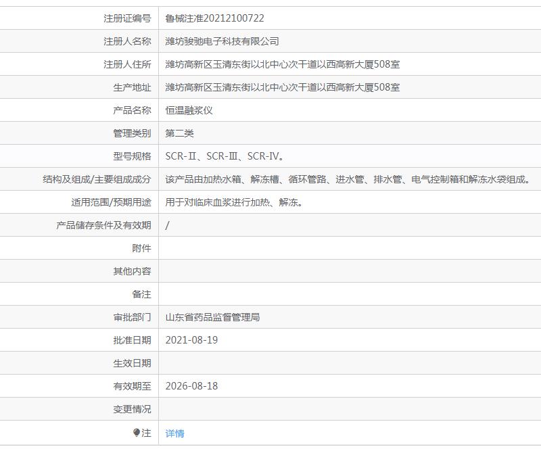Click the 附件 label
541x449 pixels.
click(x=141, y=248)
